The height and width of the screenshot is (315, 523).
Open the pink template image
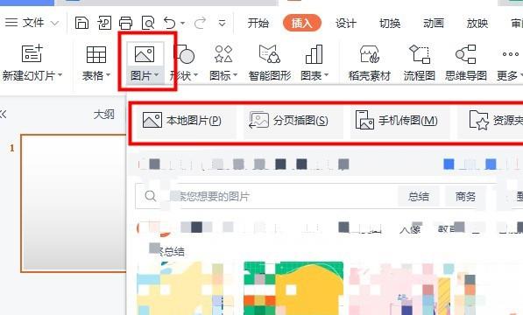pyautogui.click(x=400, y=289)
